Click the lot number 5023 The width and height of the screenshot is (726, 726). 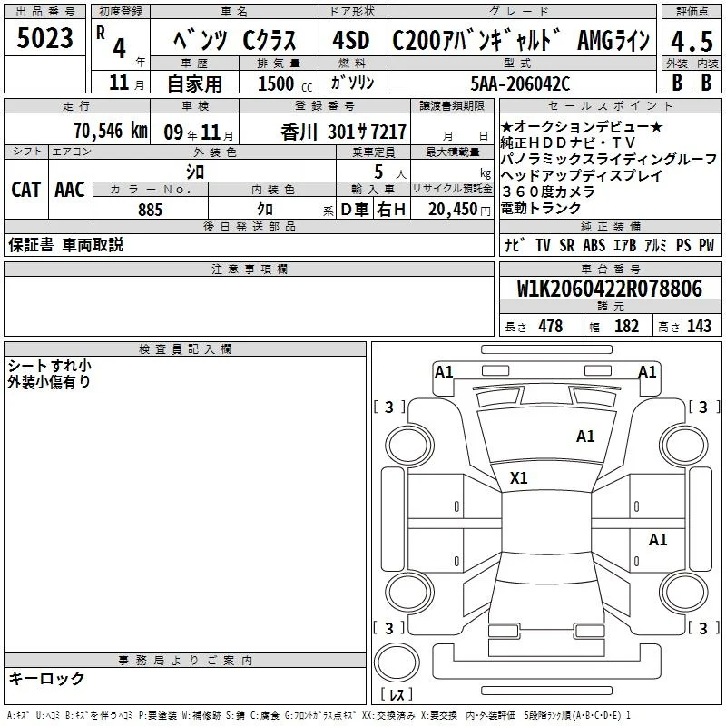tap(44, 38)
